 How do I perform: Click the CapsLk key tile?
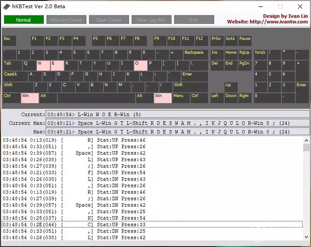[x=15, y=77]
